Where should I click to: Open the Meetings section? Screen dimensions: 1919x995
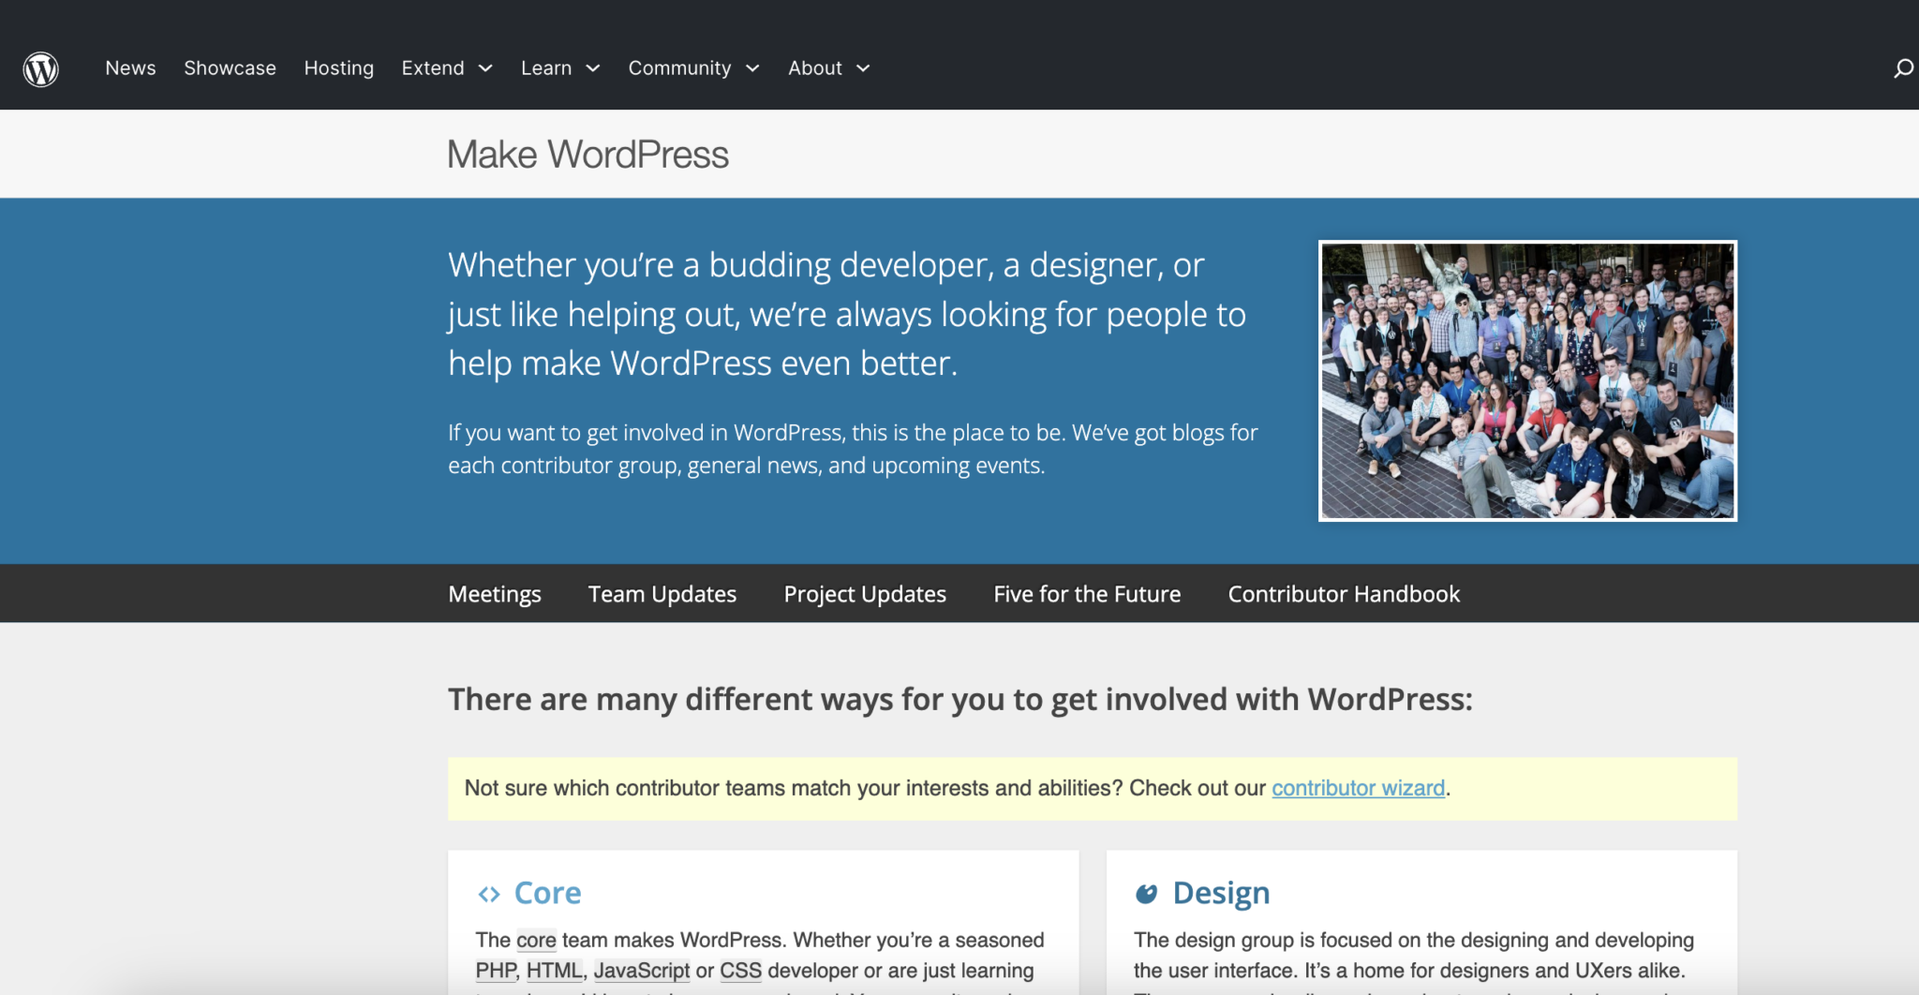(x=494, y=593)
